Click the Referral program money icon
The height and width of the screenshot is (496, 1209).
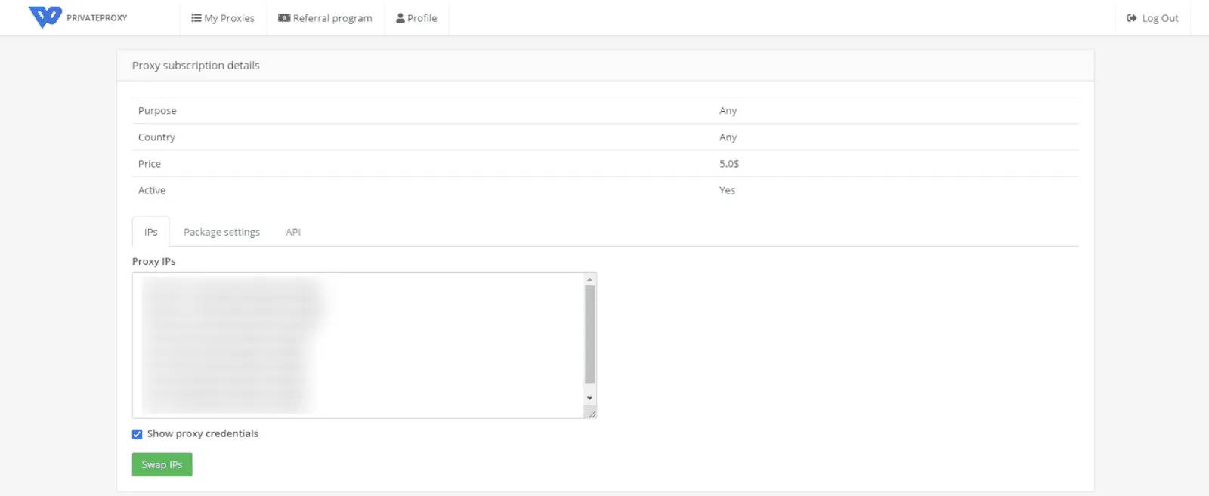click(284, 18)
